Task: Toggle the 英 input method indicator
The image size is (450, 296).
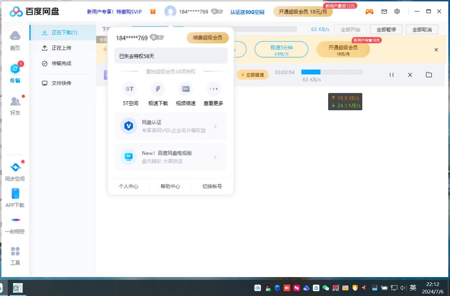Action: (413, 288)
